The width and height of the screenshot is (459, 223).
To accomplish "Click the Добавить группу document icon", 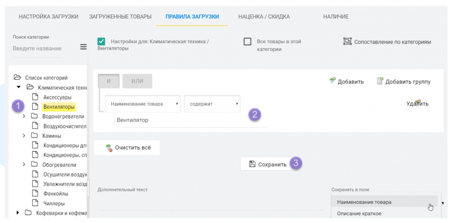I will [x=380, y=81].
